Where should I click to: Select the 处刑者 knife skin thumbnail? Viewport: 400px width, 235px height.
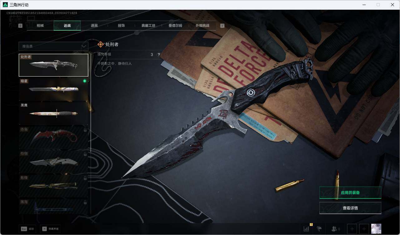point(53,65)
